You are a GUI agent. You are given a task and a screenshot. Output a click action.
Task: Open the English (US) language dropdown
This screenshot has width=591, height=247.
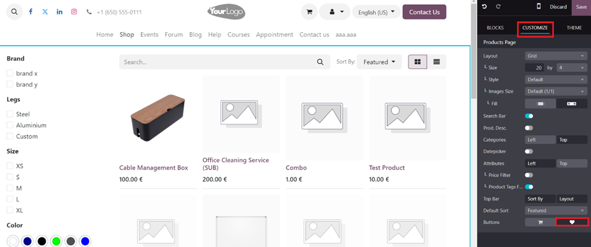[x=376, y=12]
